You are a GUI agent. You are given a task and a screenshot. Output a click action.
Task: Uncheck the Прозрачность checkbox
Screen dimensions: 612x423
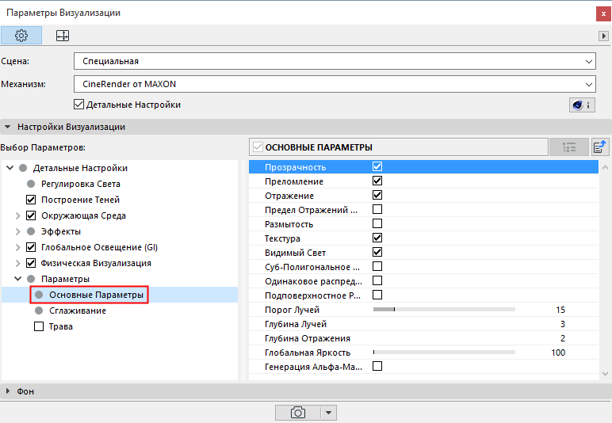pos(377,167)
